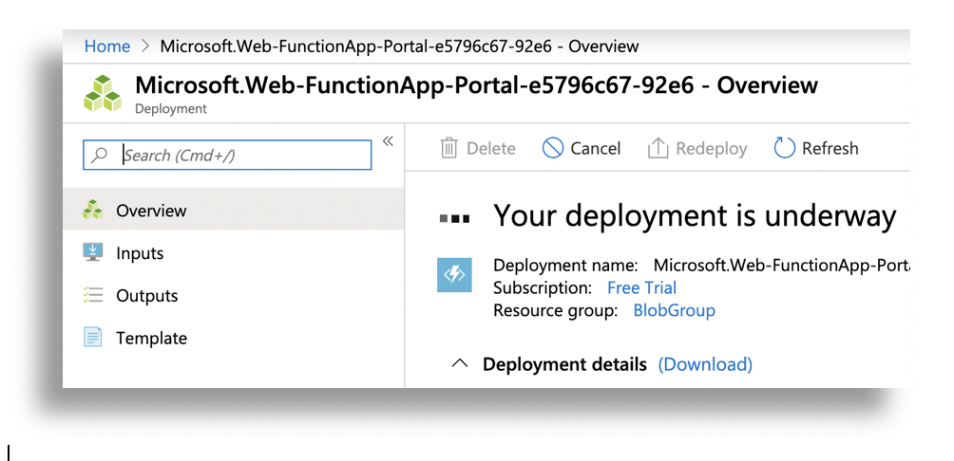Click the page title Microsoft.Web-FunctionApp-Portal Overview

[476, 85]
